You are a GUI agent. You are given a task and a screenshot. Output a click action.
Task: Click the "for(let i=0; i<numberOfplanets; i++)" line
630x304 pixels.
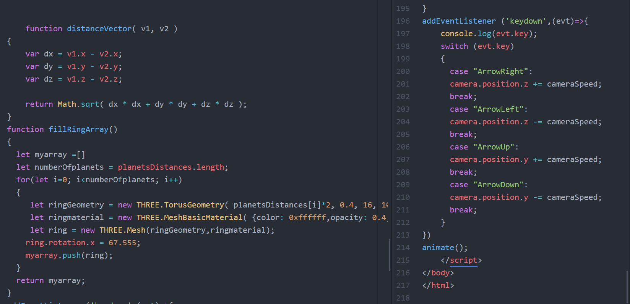99,180
